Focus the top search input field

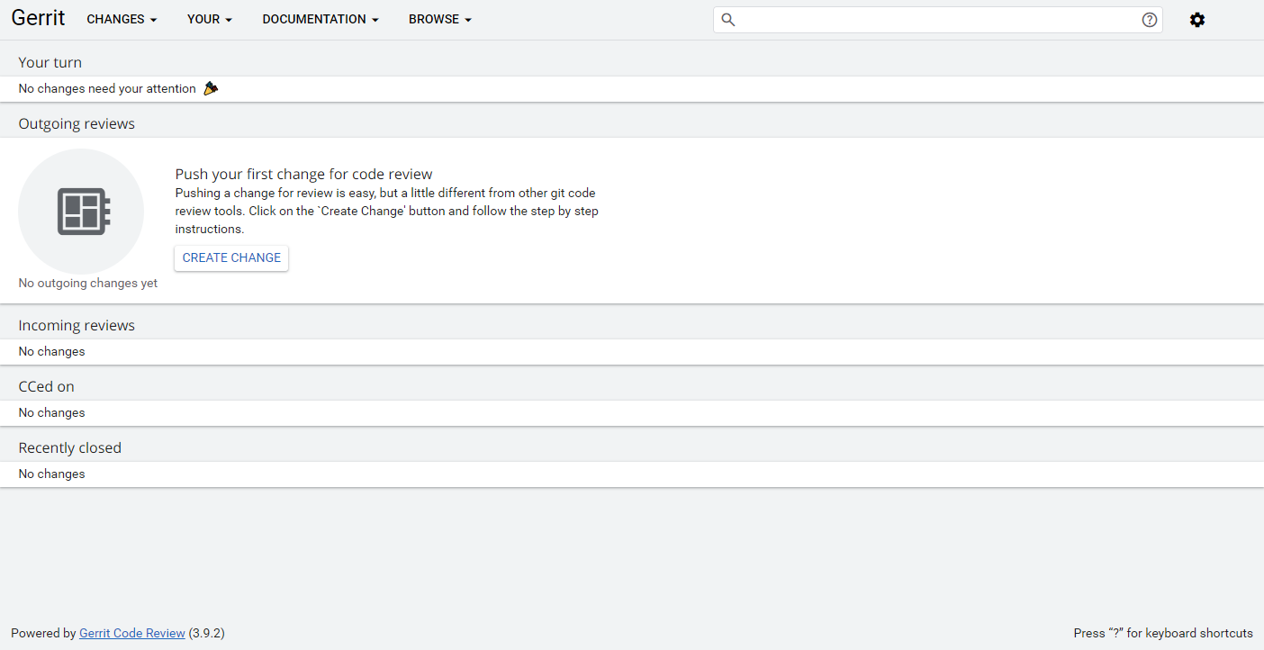click(936, 20)
